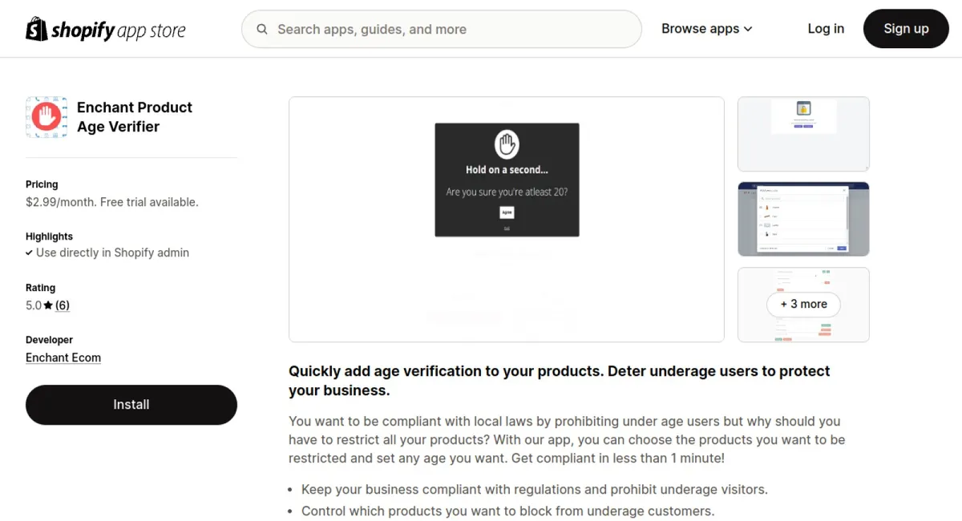
Task: Click the rating star icon
Action: [48, 305]
